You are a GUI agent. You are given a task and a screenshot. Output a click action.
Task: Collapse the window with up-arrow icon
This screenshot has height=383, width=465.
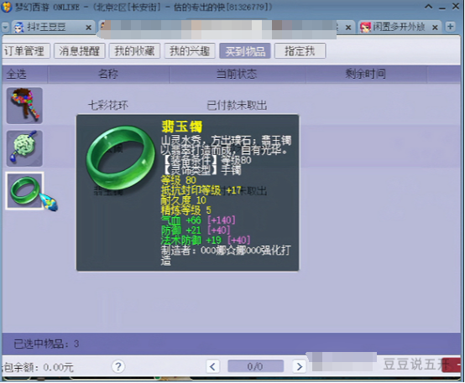(x=429, y=7)
